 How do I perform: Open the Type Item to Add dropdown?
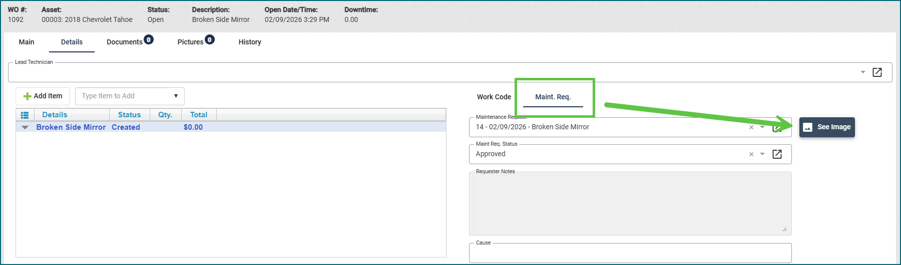pyautogui.click(x=176, y=96)
